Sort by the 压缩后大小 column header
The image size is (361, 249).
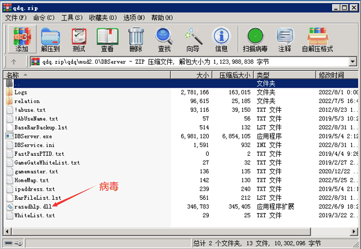tap(233, 75)
